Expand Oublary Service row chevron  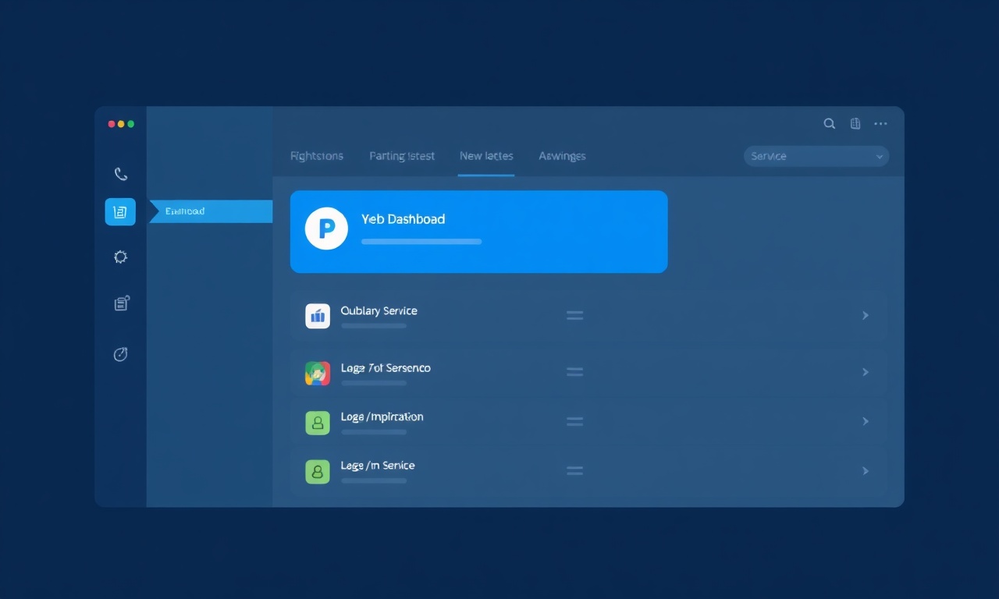click(865, 315)
